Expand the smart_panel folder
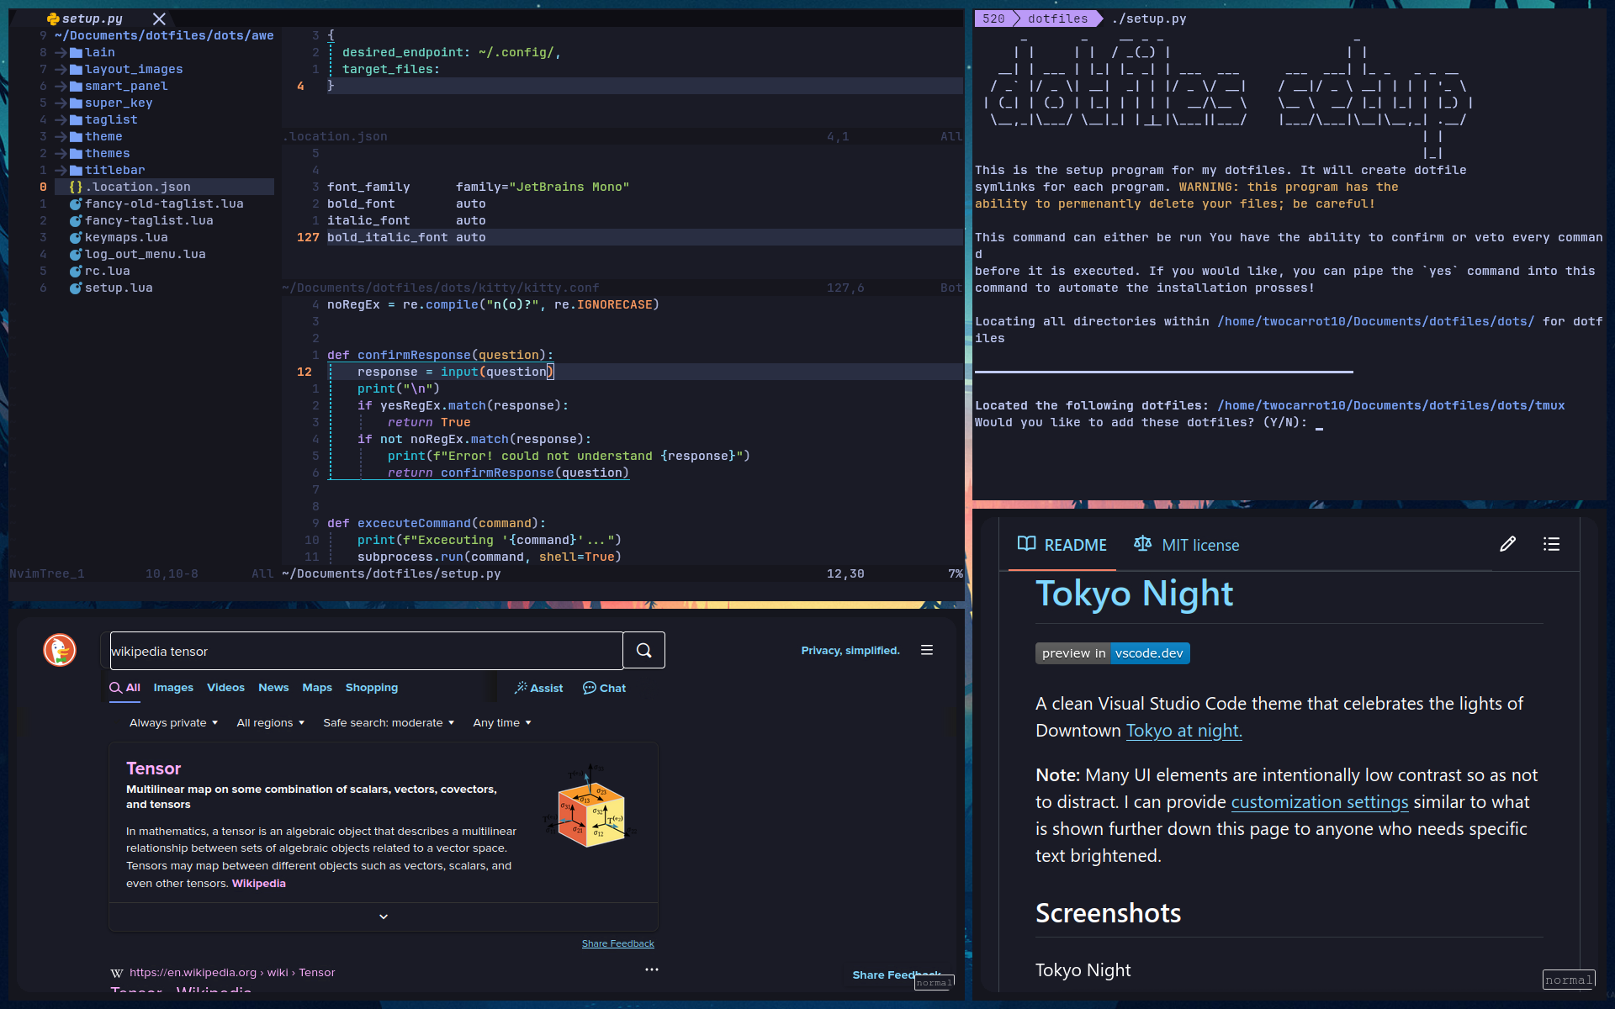1615x1009 pixels. (126, 86)
